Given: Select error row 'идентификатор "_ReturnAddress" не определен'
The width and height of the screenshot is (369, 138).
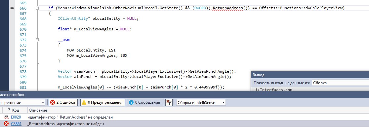Looking at the screenshot, I should (x=184, y=117).
